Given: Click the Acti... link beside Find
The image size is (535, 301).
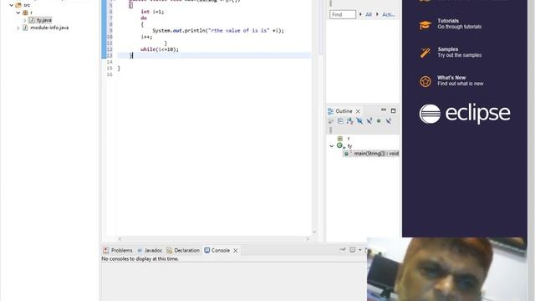Looking at the screenshot, I should coord(388,15).
